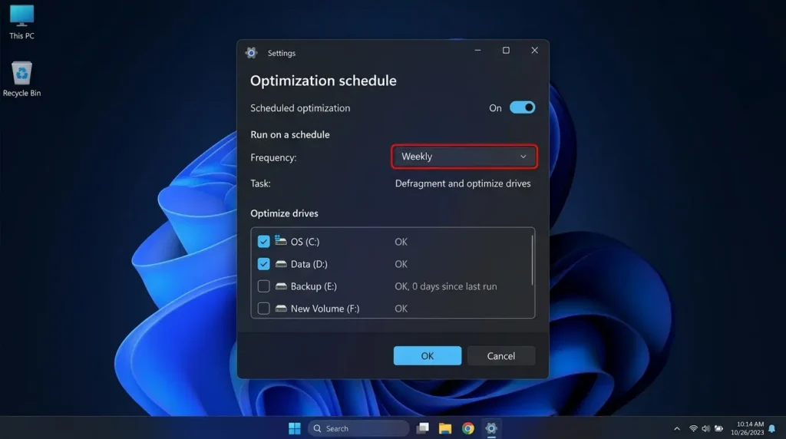
Task: Open the notification bell icon
Action: 772,428
